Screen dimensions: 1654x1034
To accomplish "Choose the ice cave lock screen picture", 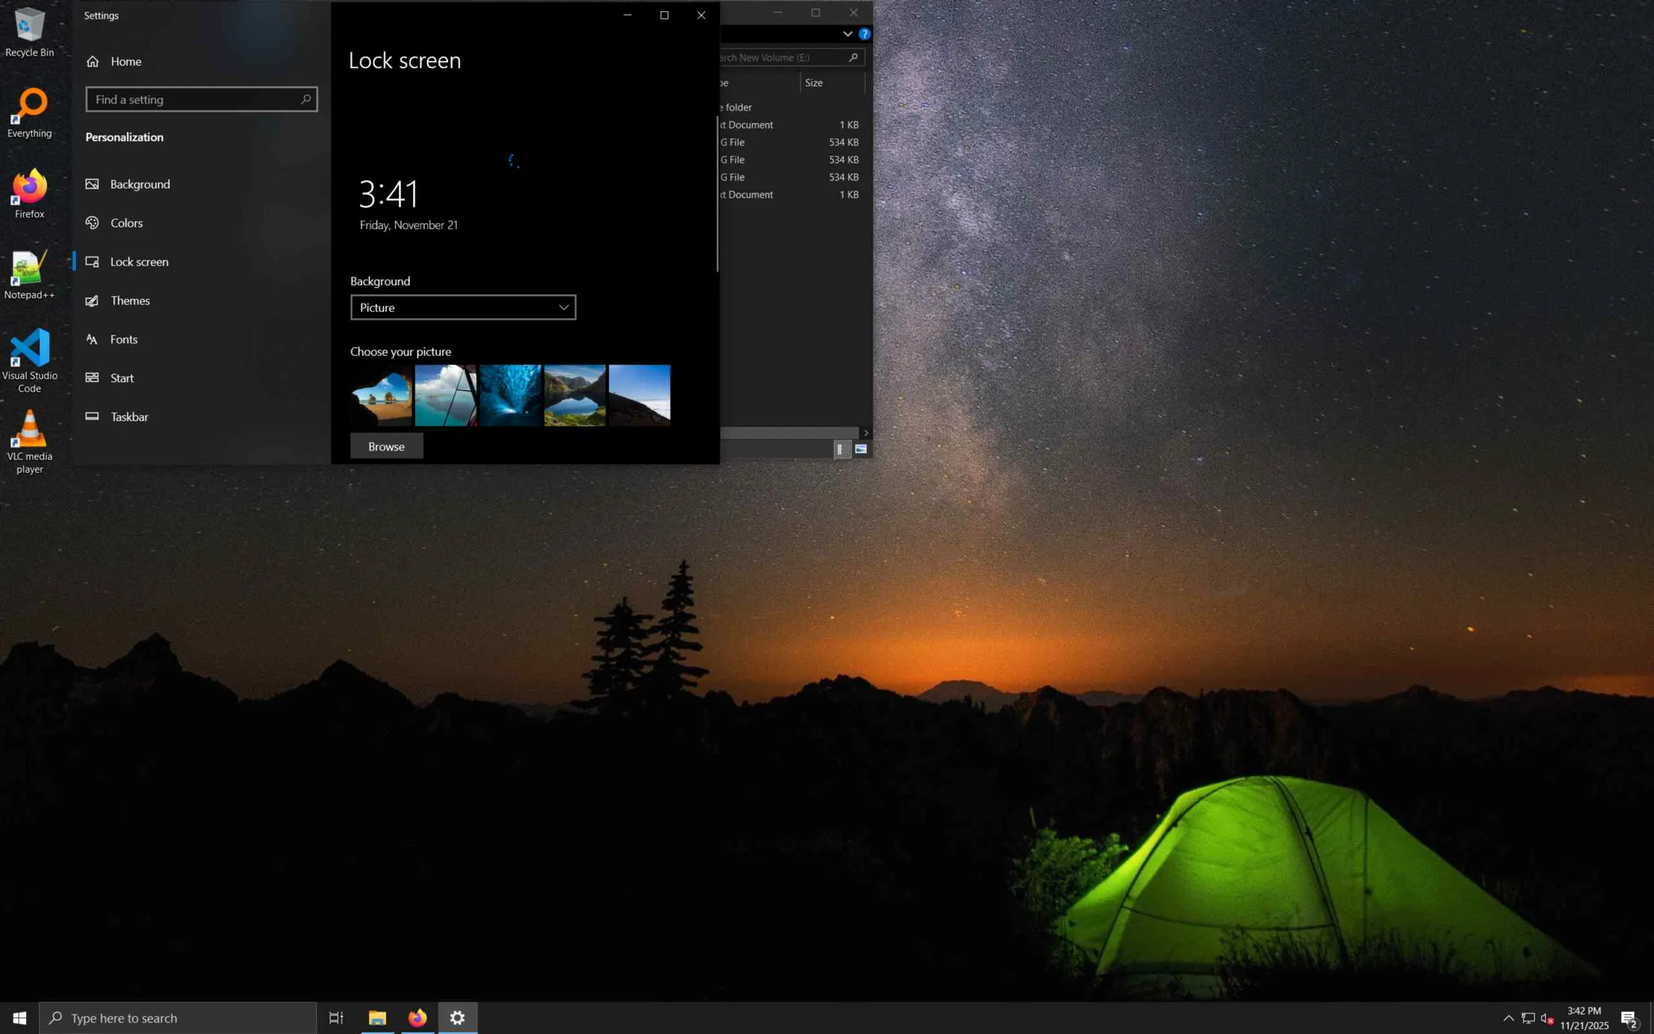I will (510, 396).
